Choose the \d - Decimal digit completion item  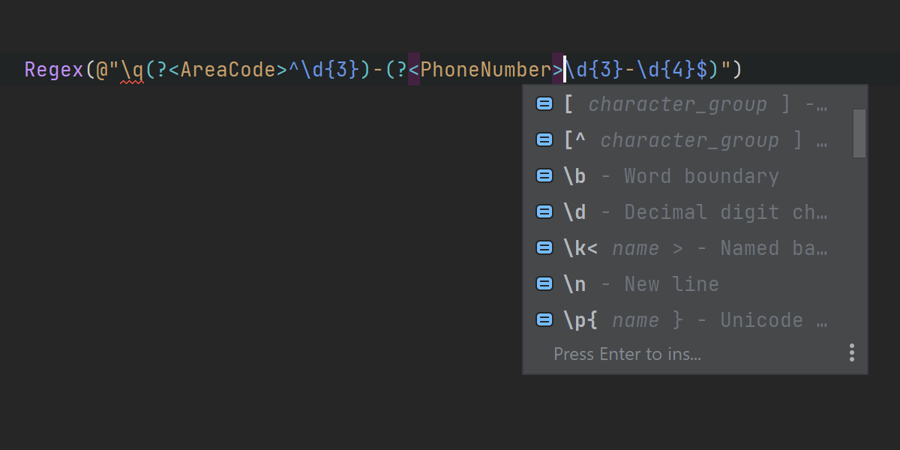coord(694,212)
